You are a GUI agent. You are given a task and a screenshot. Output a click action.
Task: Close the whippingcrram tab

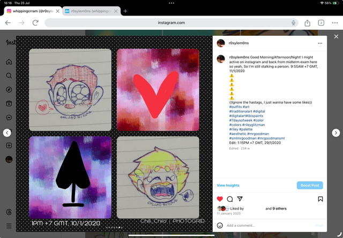(x=57, y=11)
